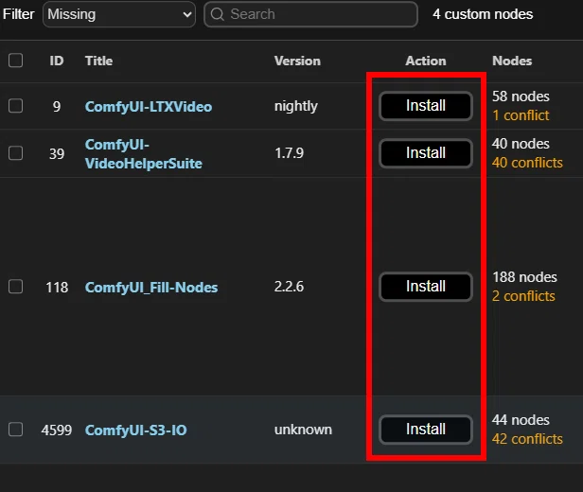Install ComfyUI_Fill-Nodes 2.2.6

pos(426,287)
